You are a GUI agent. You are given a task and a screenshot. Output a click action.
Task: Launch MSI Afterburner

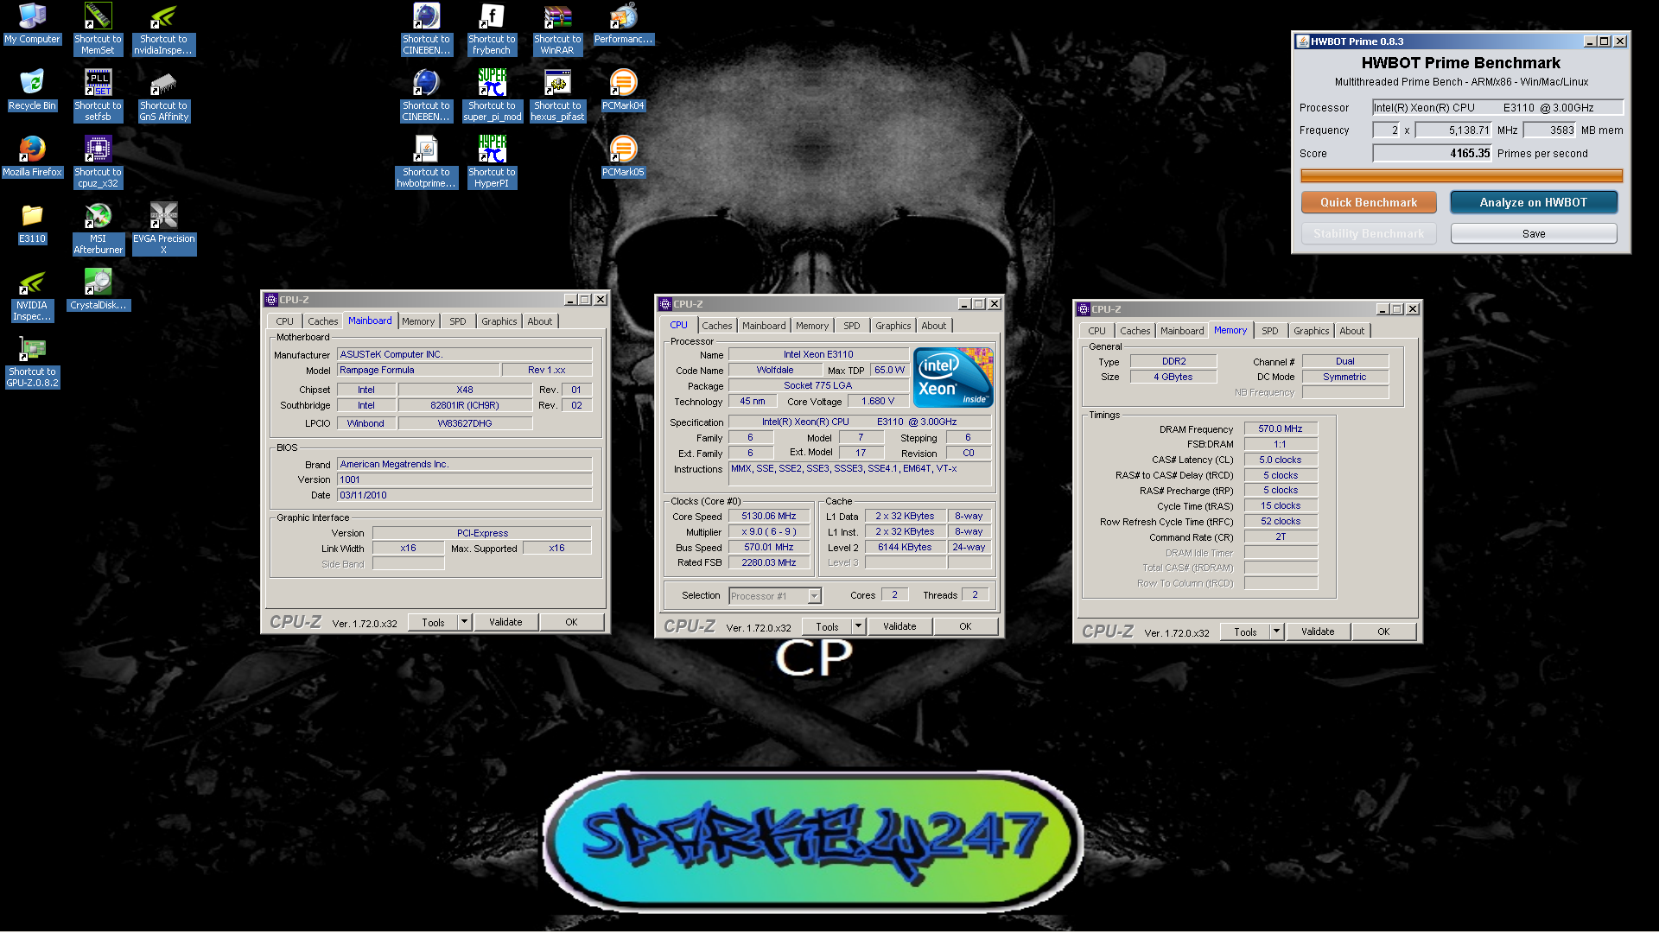click(x=98, y=228)
